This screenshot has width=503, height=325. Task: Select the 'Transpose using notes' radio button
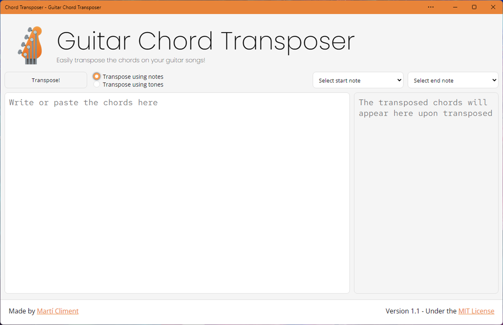(96, 76)
